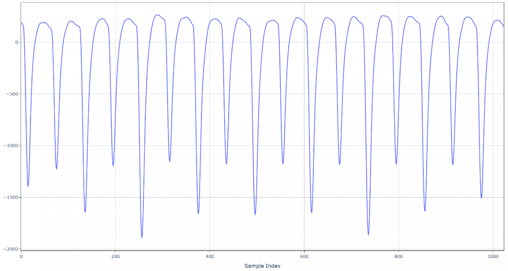Click the 1000 tick label on x-axis

point(493,256)
